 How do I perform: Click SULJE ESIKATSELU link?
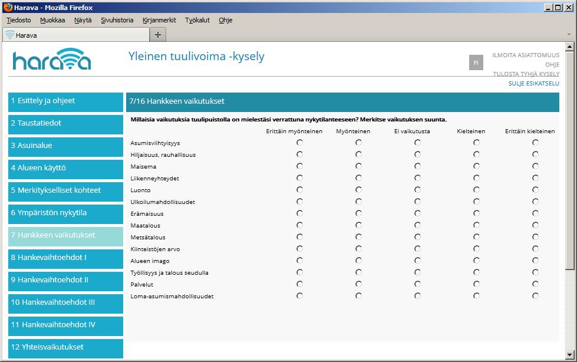tap(533, 84)
